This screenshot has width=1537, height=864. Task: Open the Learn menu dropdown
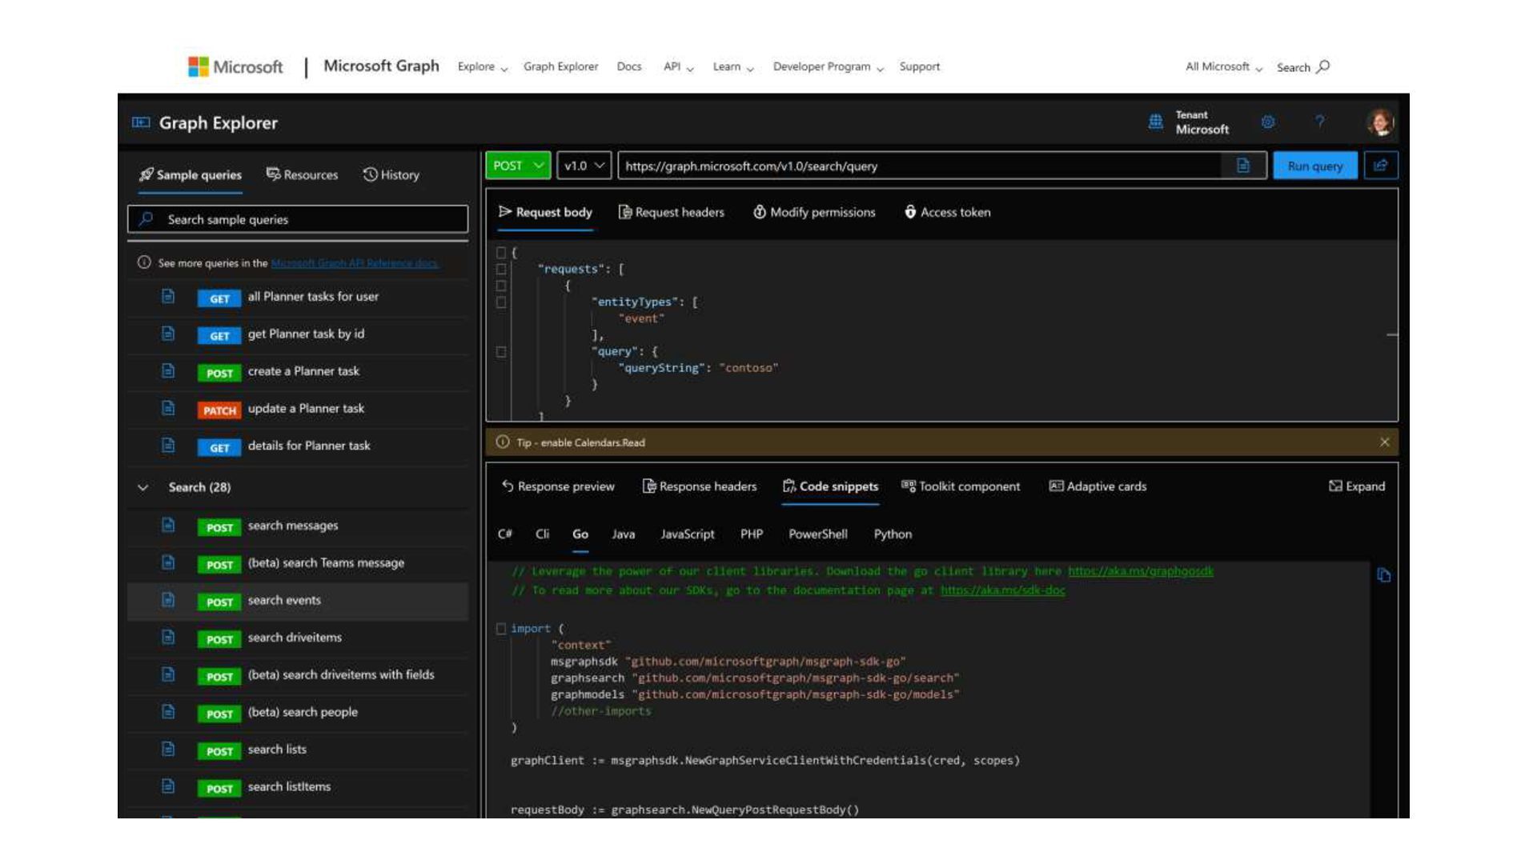point(733,67)
